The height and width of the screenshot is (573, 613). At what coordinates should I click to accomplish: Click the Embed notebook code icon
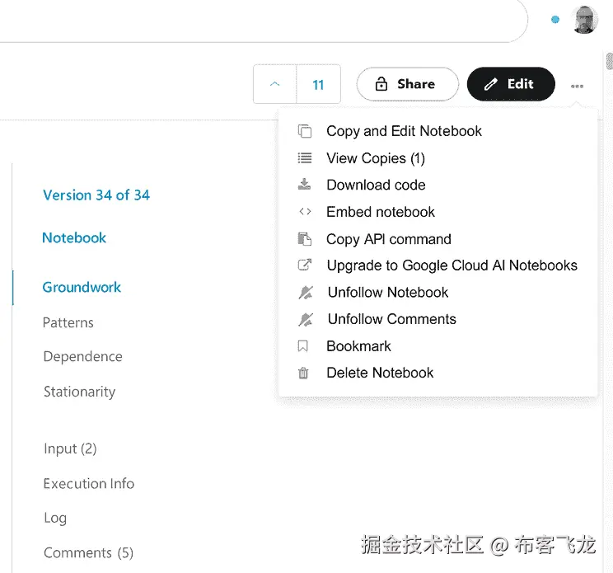tap(305, 212)
